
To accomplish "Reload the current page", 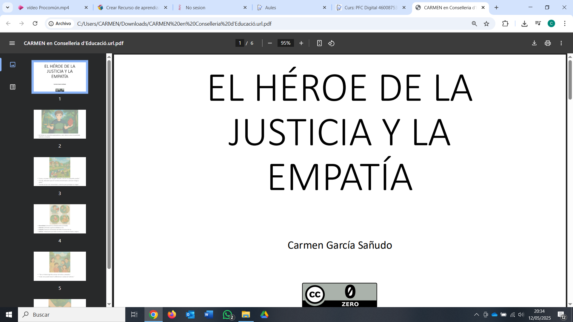I will point(35,24).
